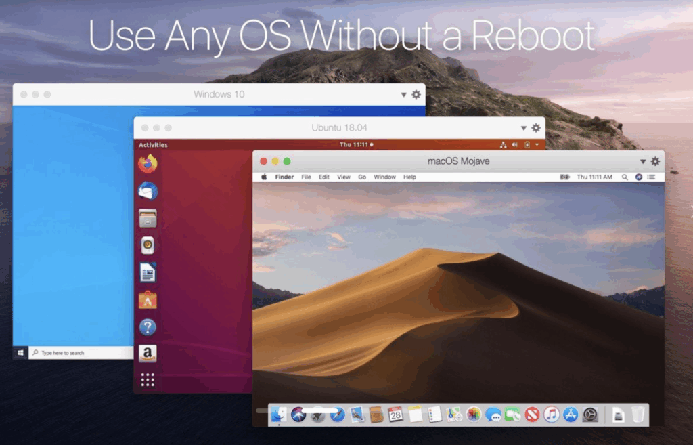Open Contacts in the macOS dock
Screen dimensions: 693x445
click(376, 415)
